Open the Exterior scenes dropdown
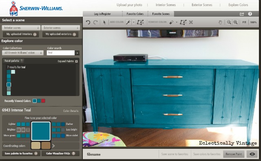 pos(61,28)
